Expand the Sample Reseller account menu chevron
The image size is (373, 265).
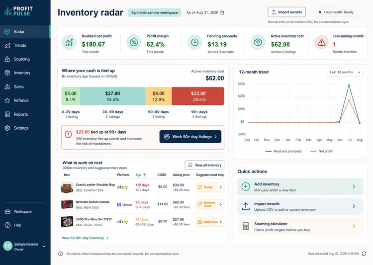44,247
